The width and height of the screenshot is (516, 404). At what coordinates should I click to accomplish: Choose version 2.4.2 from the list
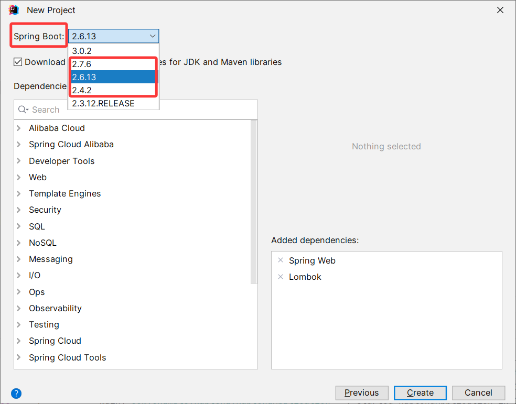(114, 90)
